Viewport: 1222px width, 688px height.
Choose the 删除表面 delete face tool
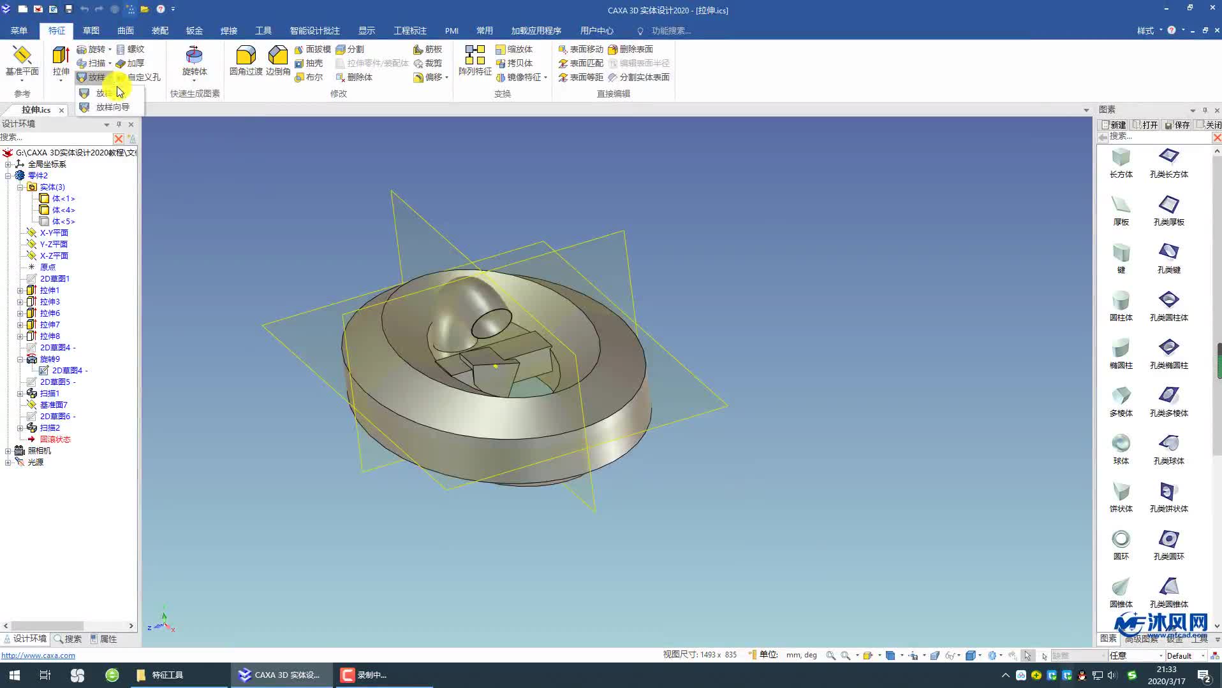(630, 49)
